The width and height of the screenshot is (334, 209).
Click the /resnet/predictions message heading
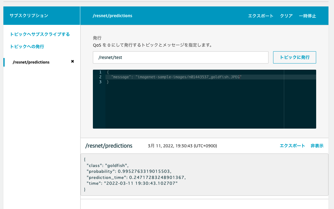click(x=109, y=146)
